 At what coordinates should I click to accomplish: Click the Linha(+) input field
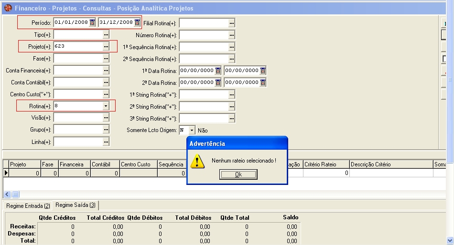pyautogui.click(x=78, y=142)
